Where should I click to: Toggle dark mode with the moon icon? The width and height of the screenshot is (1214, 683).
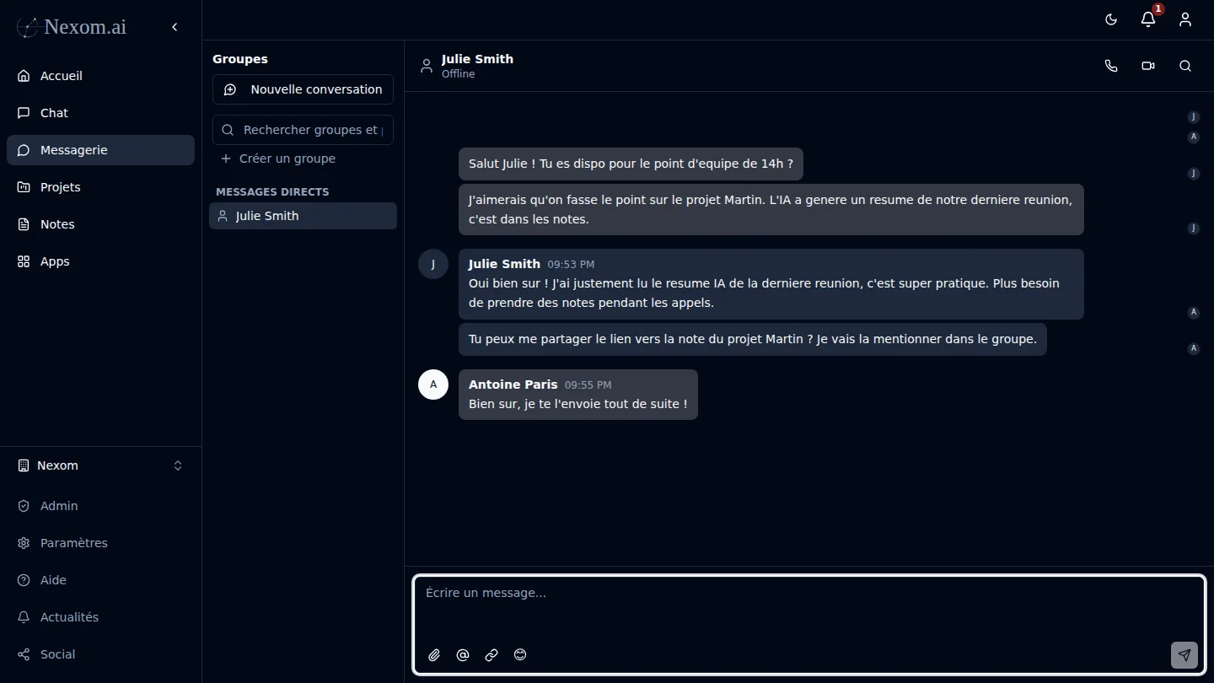pyautogui.click(x=1110, y=19)
